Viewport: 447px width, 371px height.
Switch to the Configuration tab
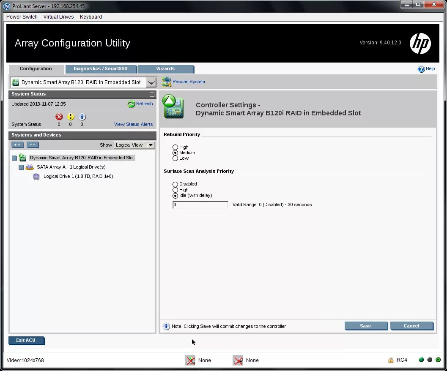(36, 69)
